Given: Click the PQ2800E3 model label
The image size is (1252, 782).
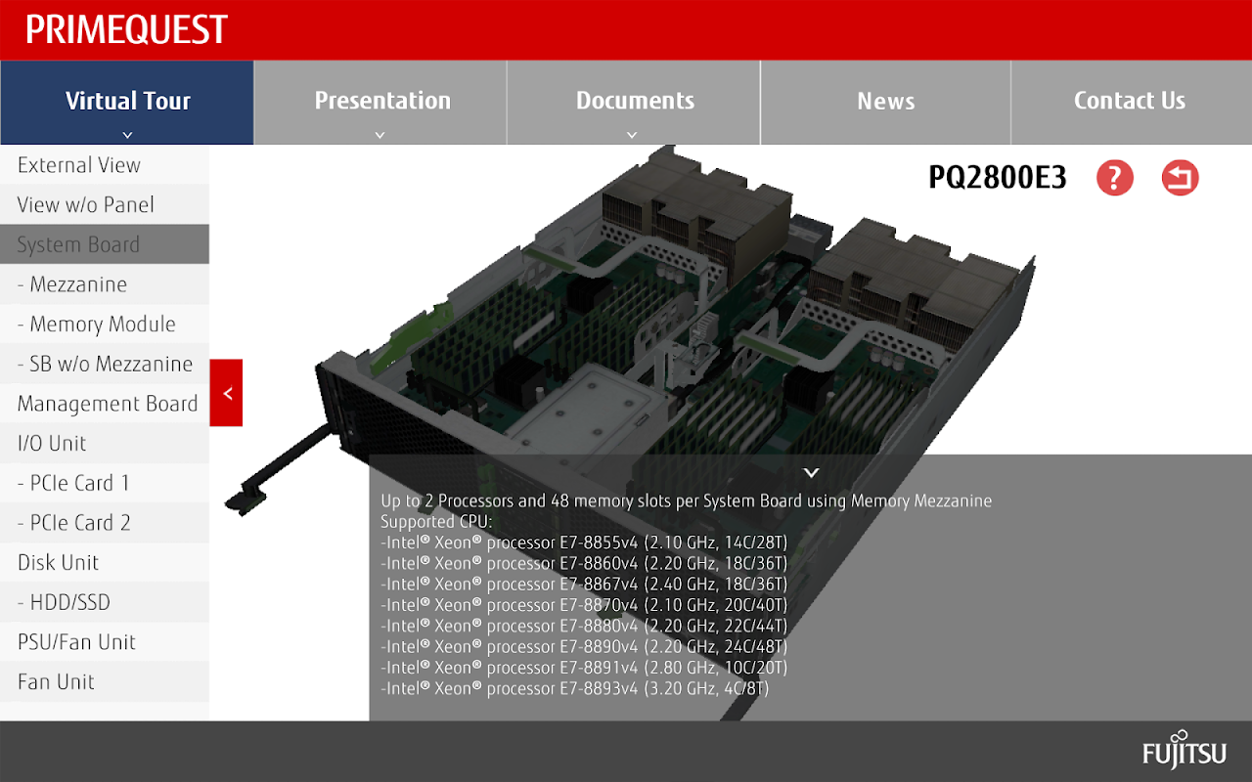Looking at the screenshot, I should pyautogui.click(x=998, y=178).
